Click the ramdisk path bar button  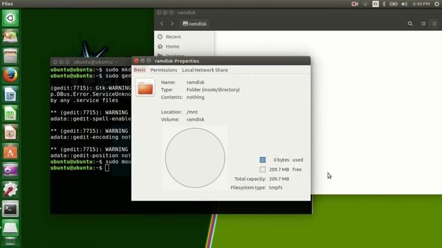[x=195, y=24]
